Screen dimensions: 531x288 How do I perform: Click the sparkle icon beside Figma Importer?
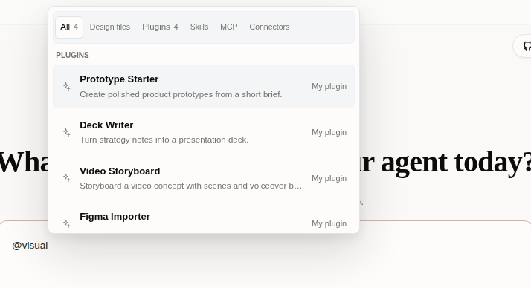67,223
